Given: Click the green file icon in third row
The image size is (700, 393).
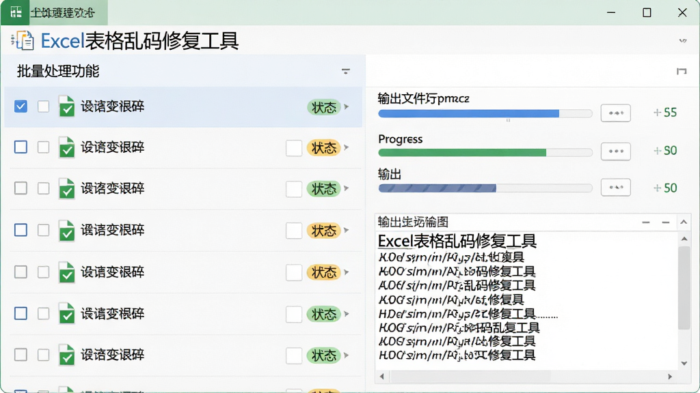Looking at the screenshot, I should click(x=66, y=188).
